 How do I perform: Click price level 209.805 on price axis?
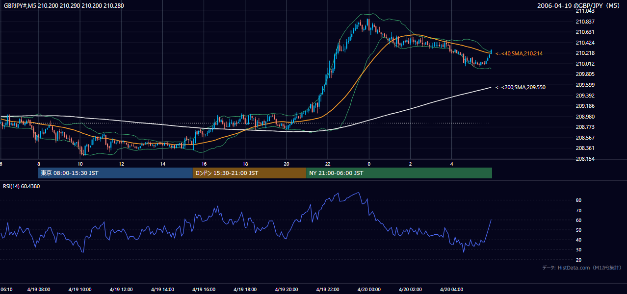coord(585,74)
